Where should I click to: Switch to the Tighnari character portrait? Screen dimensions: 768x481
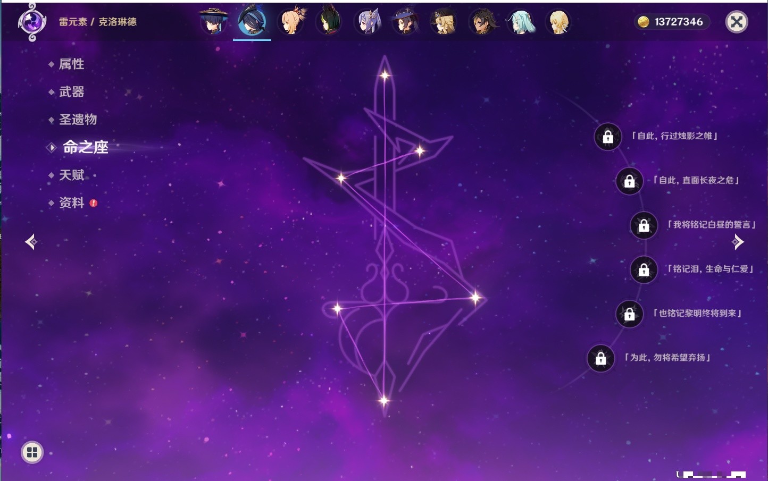point(329,21)
